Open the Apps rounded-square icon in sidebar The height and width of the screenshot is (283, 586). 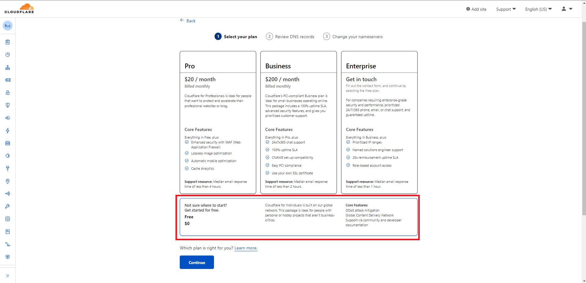(8, 219)
